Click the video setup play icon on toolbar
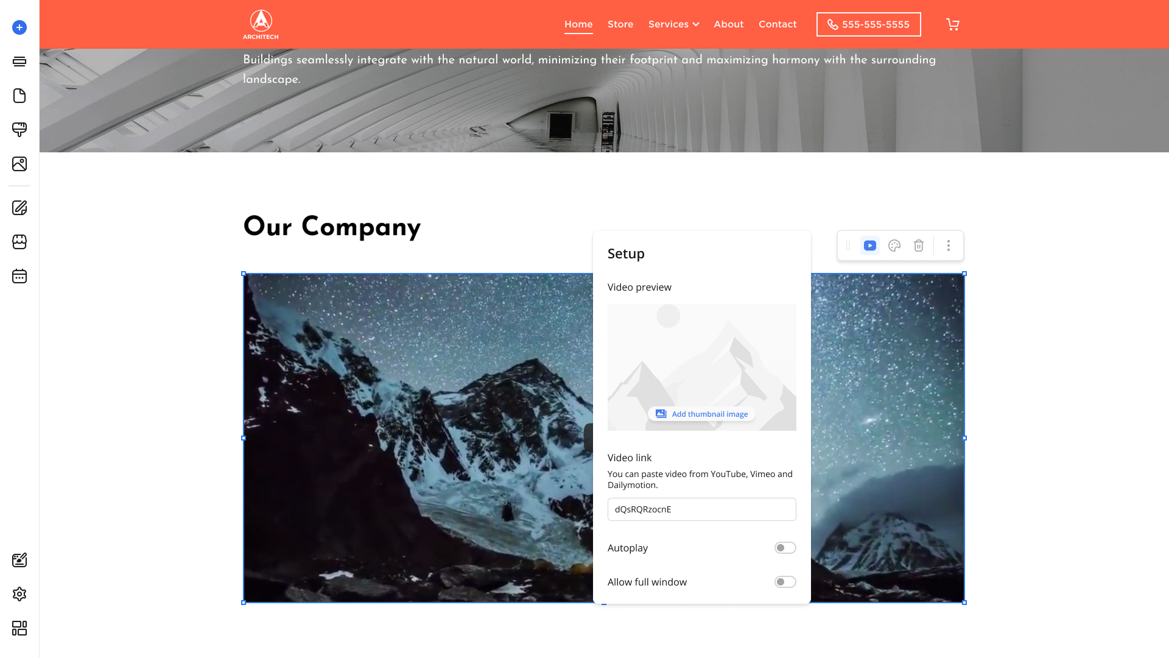1169x658 pixels. (870, 246)
